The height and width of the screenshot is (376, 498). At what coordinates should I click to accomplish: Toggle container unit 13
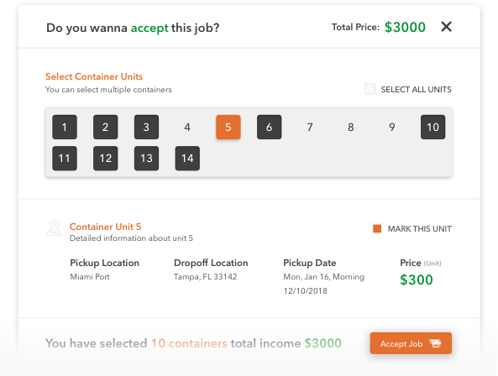(x=146, y=159)
